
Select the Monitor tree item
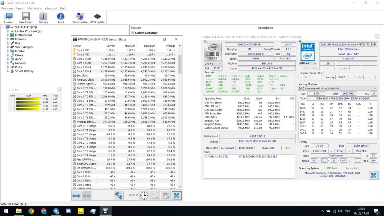[20, 51]
